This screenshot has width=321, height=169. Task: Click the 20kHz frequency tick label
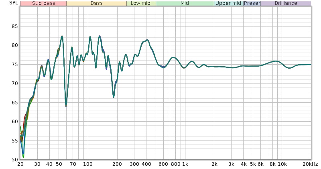pos(310,164)
